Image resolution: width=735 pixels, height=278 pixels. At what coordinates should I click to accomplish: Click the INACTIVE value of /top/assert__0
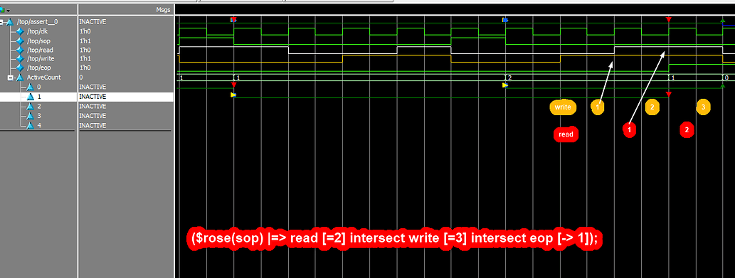click(92, 21)
